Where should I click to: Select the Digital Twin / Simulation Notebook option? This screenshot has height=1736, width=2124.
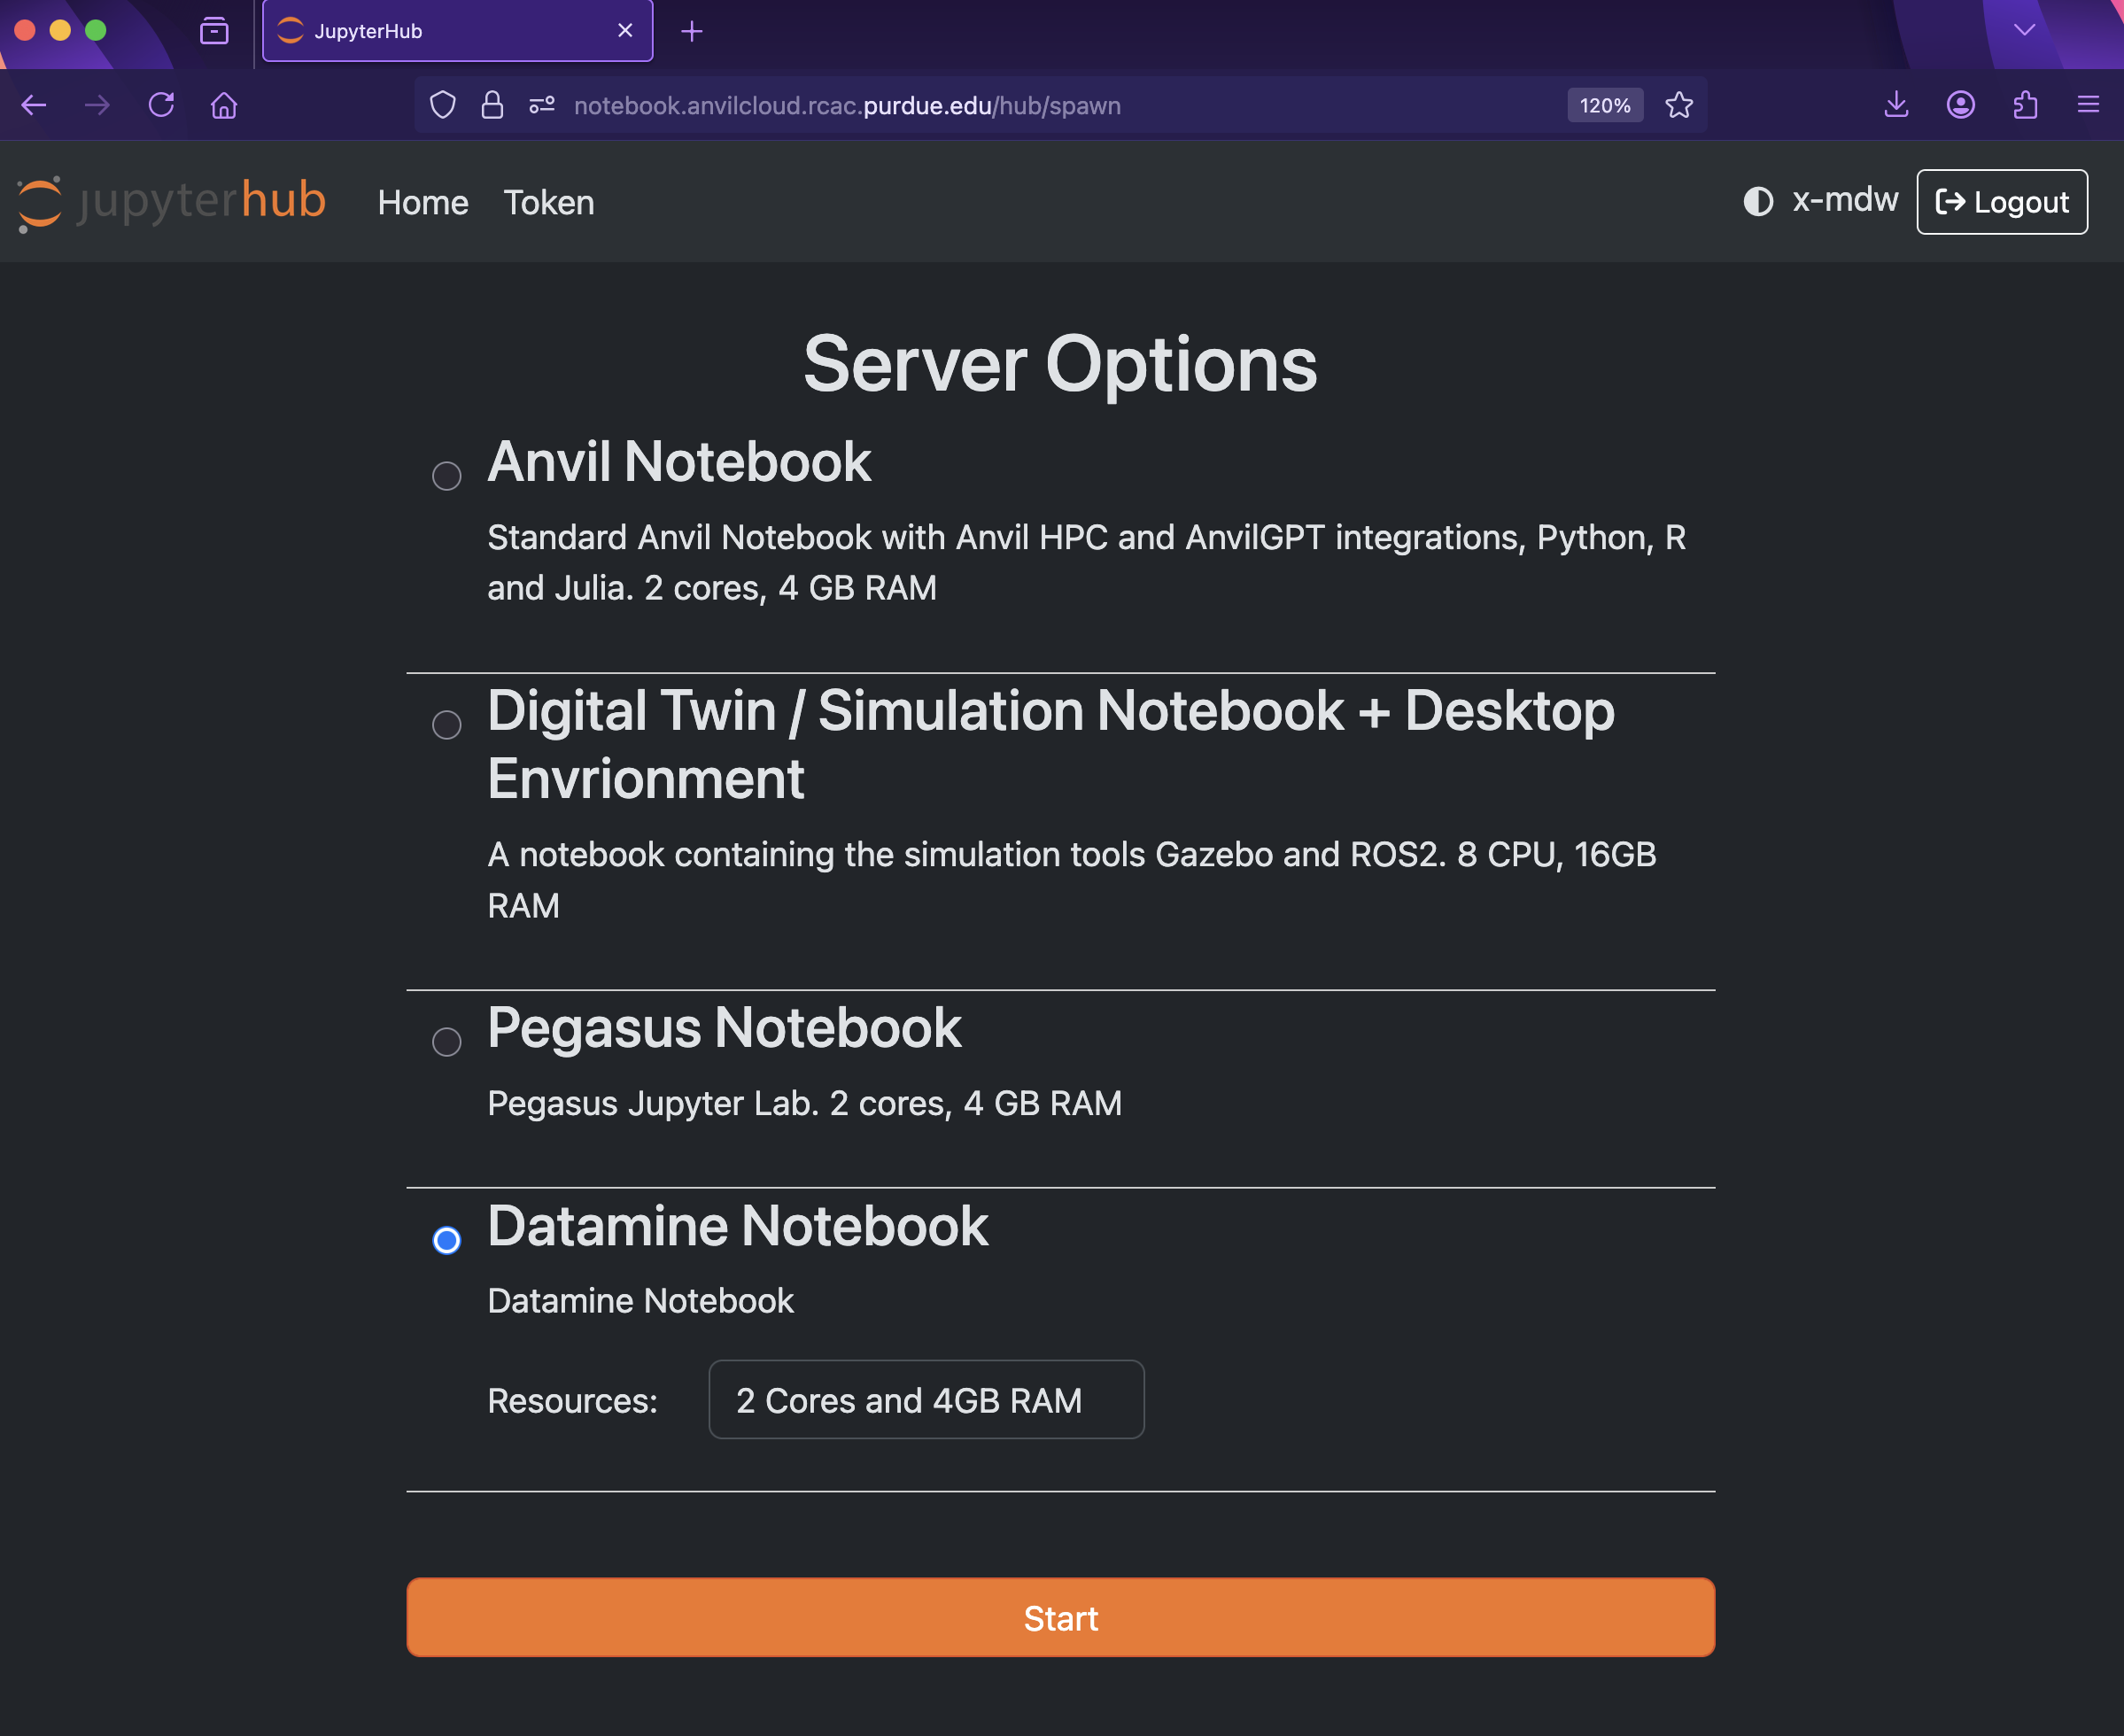tap(447, 726)
